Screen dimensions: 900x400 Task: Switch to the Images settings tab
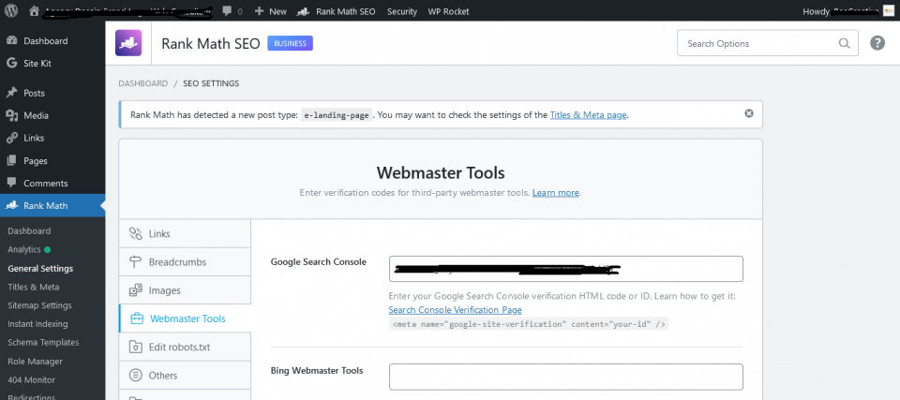(185, 290)
